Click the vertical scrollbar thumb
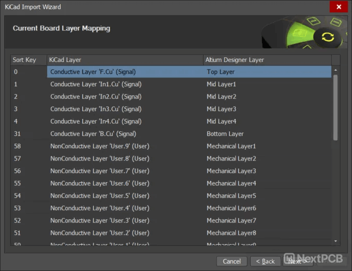This screenshot has height=271, width=352. tap(335, 107)
